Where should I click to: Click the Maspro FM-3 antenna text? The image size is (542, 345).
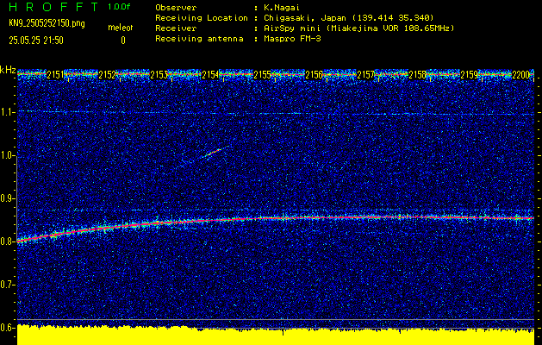point(292,39)
